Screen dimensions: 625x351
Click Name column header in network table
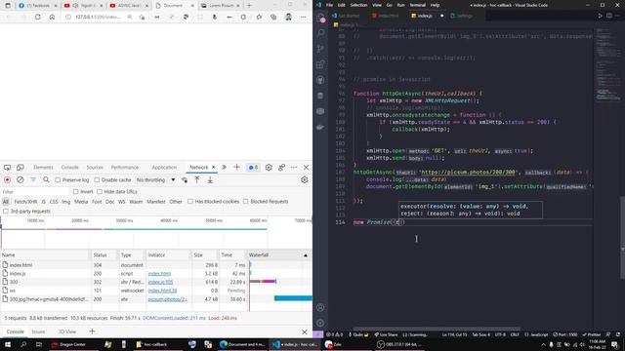coord(46,255)
